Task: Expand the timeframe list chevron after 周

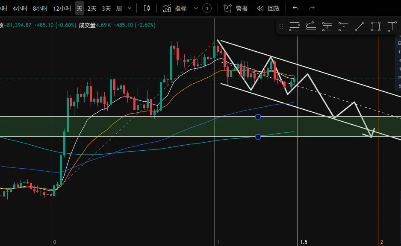Action: pos(130,9)
